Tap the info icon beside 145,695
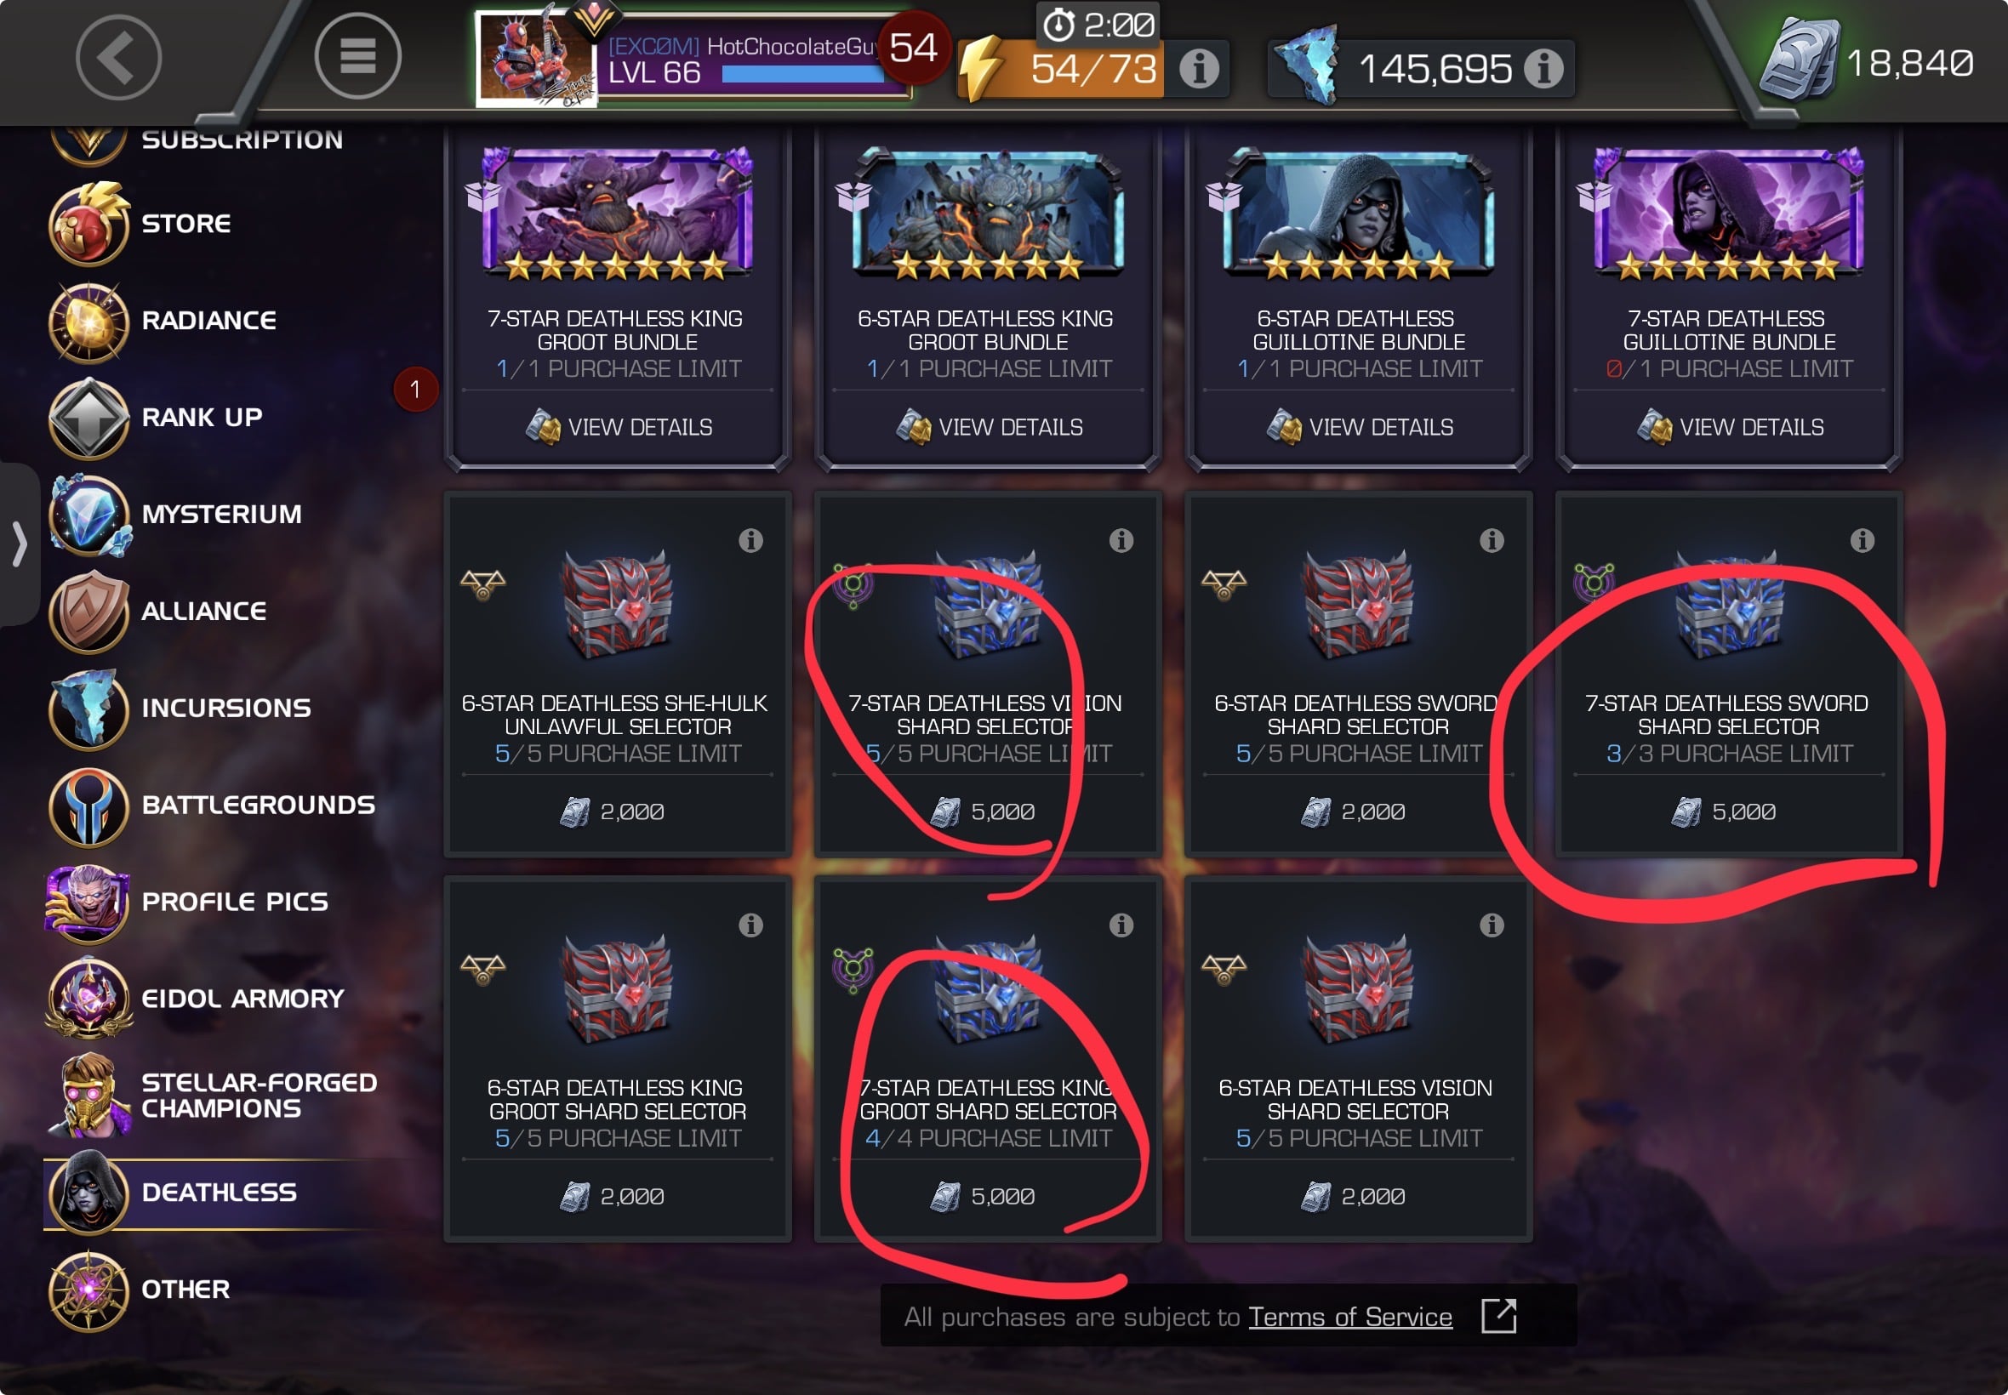Image resolution: width=2008 pixels, height=1395 pixels. click(1543, 68)
